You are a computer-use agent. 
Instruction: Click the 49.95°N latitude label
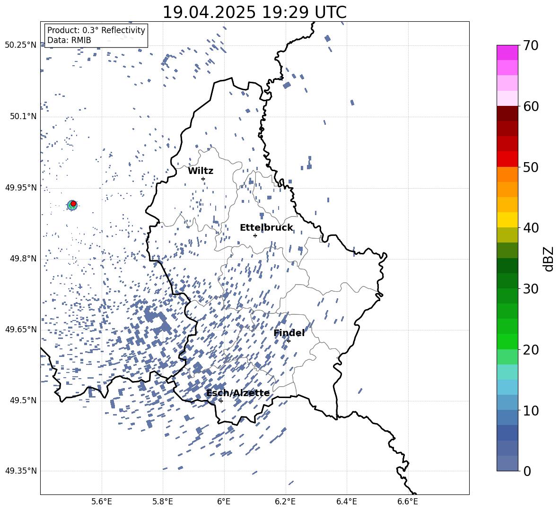pos(21,187)
